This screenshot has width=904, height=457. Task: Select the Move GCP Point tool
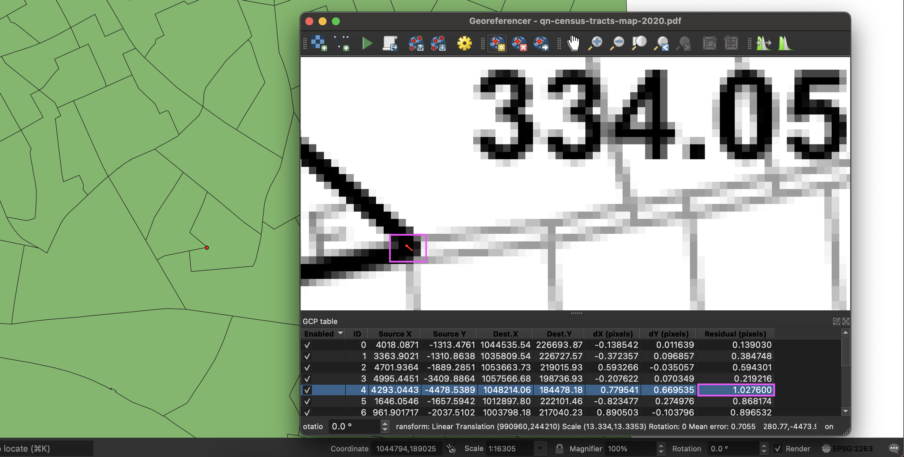541,43
